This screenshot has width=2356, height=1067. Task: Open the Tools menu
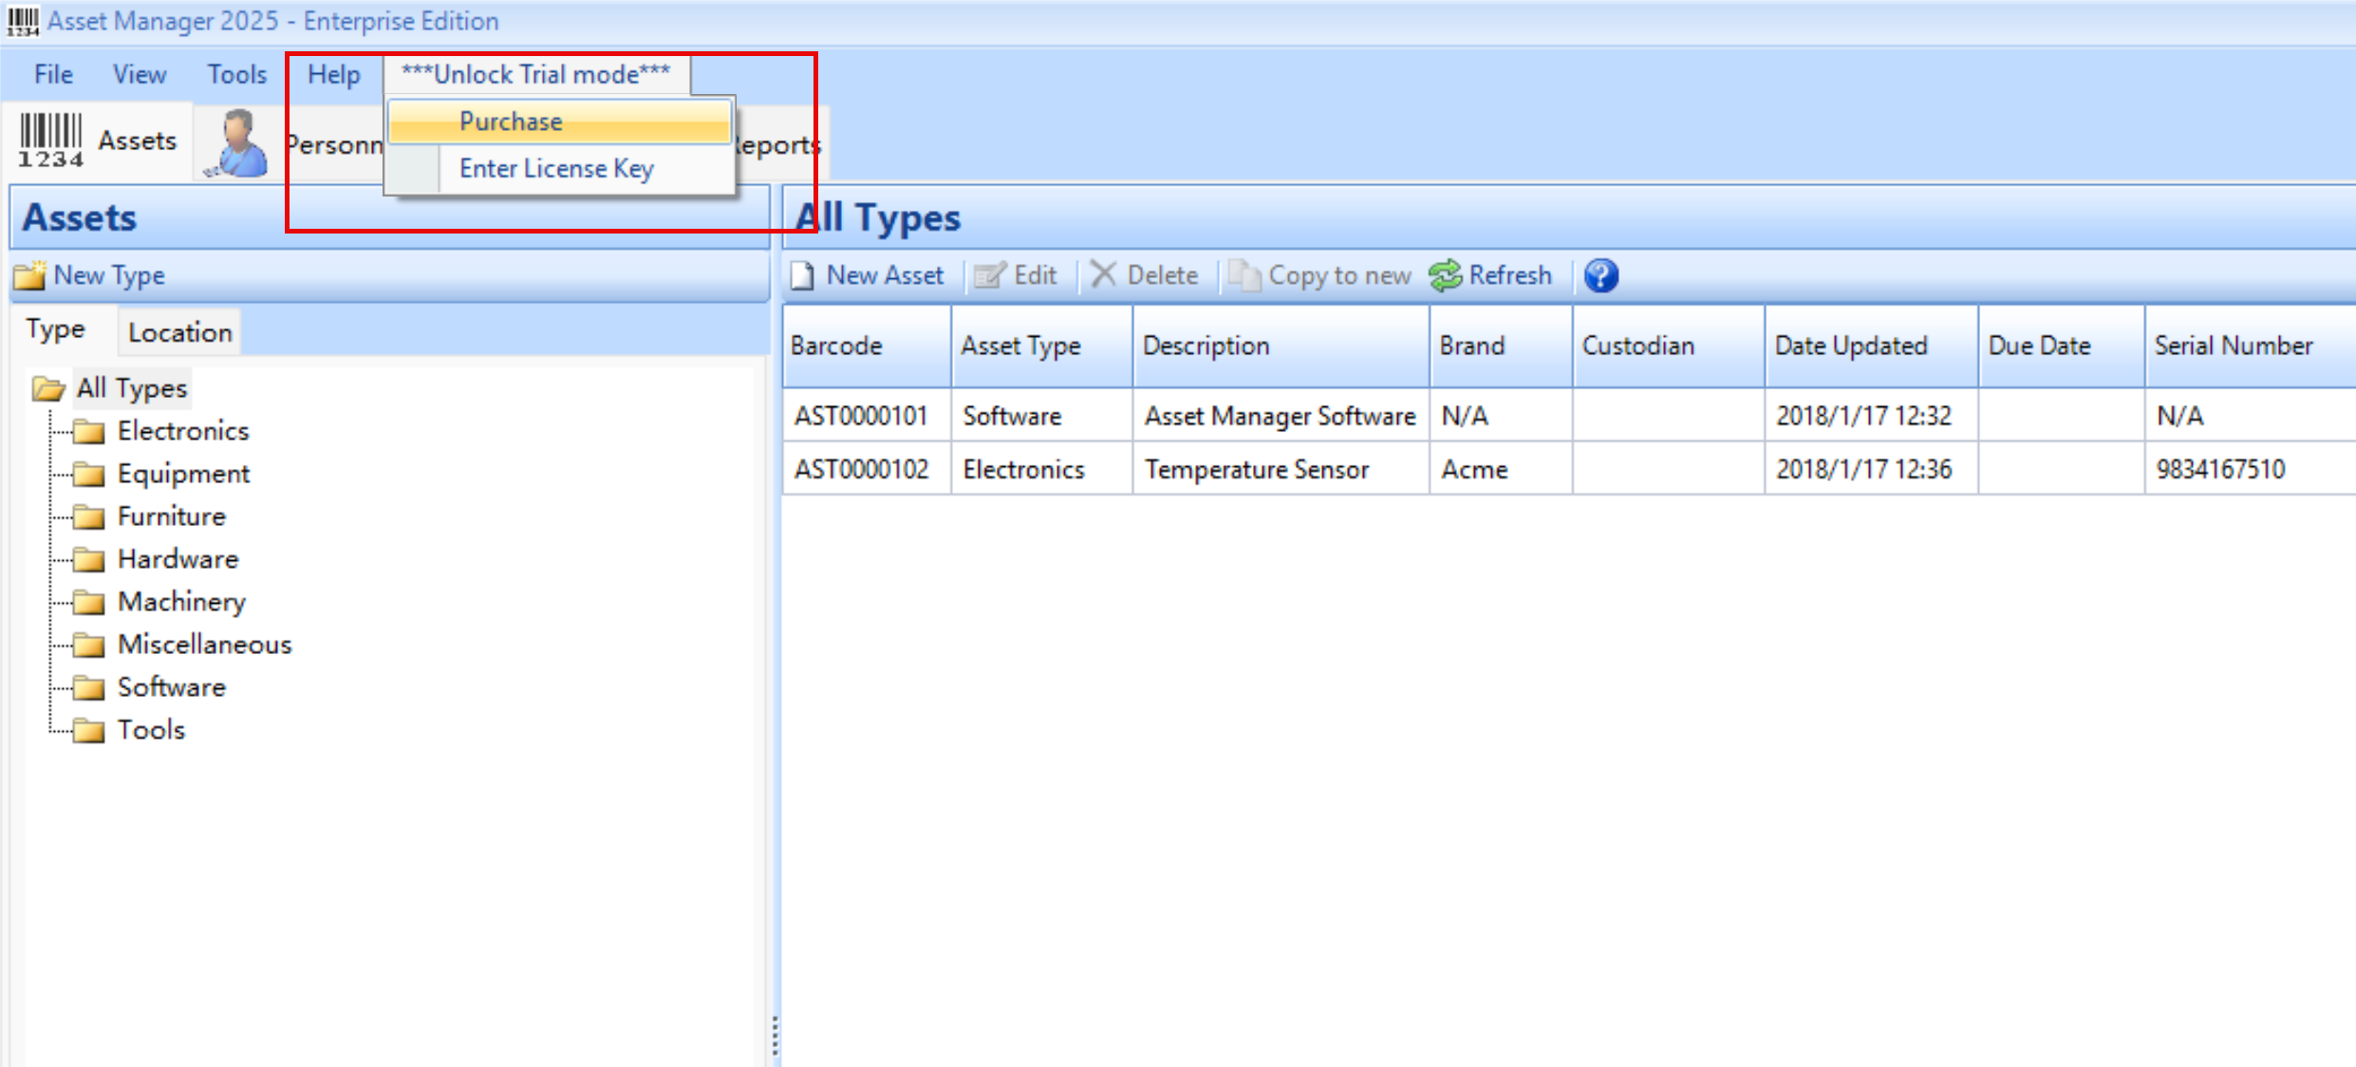tap(236, 74)
